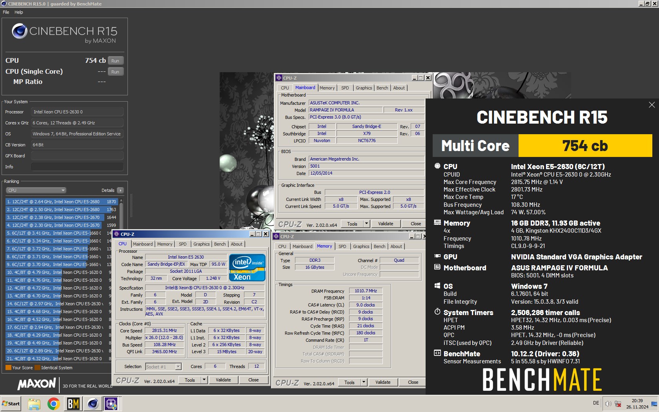Click CPU-Z Memory window title icon
The width and height of the screenshot is (659, 412).
pos(276,236)
